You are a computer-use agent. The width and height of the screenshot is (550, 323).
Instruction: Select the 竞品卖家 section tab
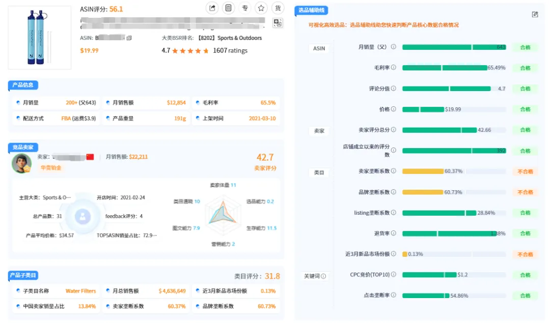23,147
